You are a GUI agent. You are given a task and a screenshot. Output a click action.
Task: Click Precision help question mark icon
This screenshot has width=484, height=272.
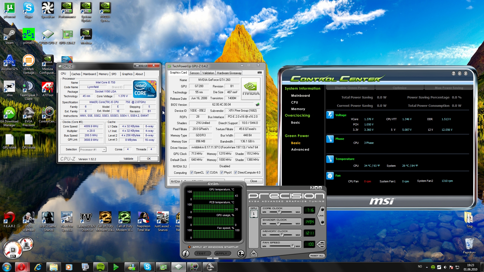tap(312, 188)
